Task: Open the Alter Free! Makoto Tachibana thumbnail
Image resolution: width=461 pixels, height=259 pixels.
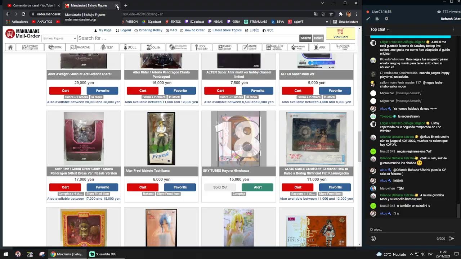Action: [161, 138]
